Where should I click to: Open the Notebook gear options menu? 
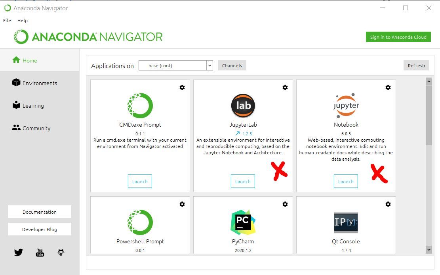[388, 87]
